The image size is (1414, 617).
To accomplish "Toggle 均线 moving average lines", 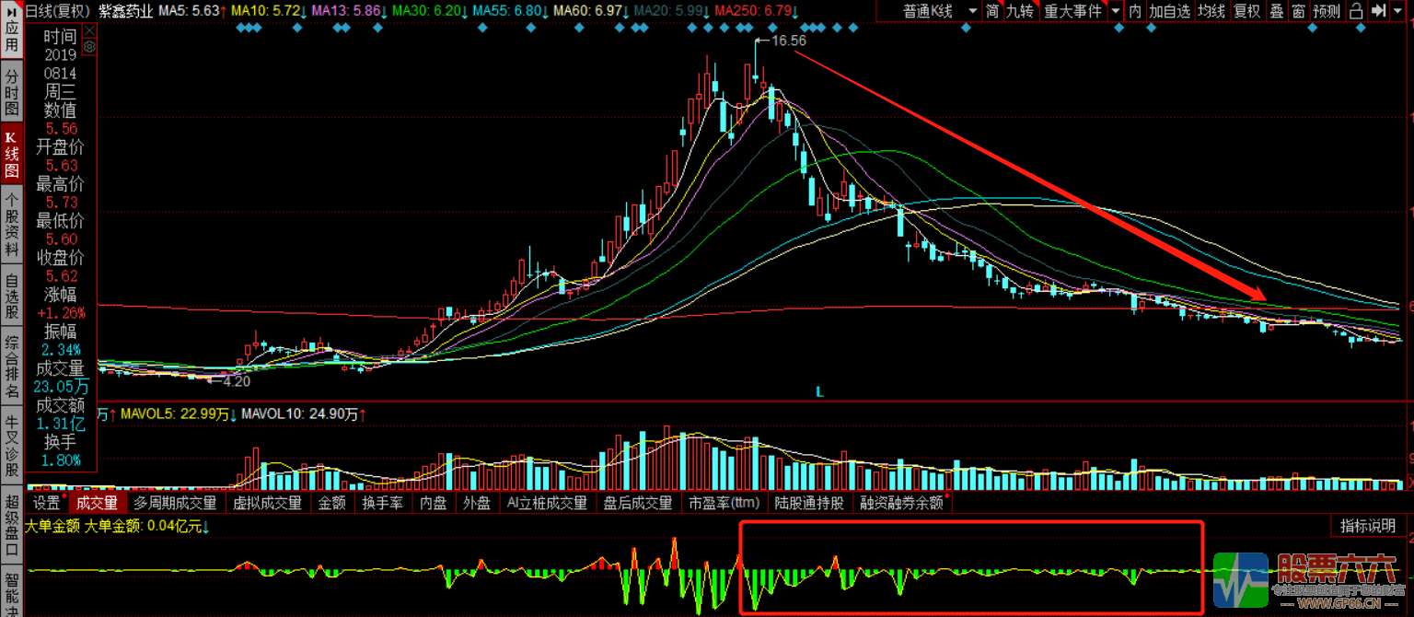I will pos(1211,11).
